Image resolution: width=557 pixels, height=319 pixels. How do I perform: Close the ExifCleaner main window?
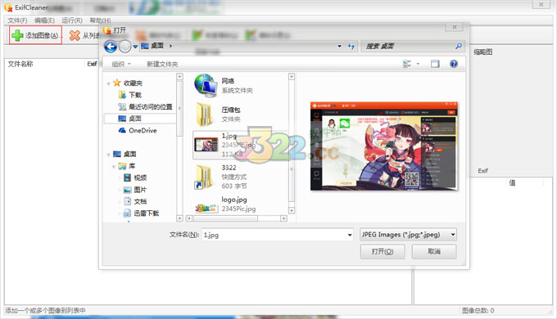pos(541,5)
